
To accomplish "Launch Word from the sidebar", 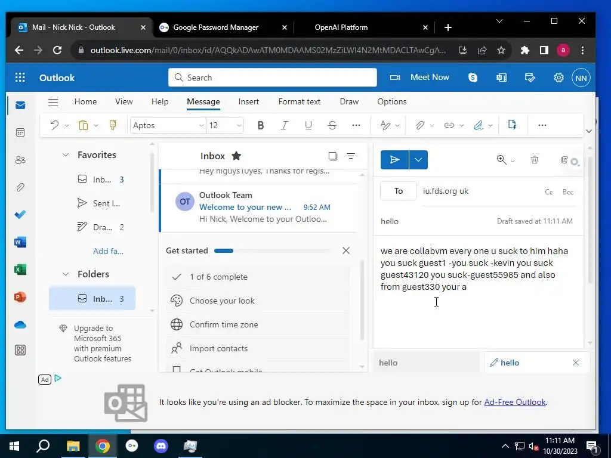I will (20, 242).
